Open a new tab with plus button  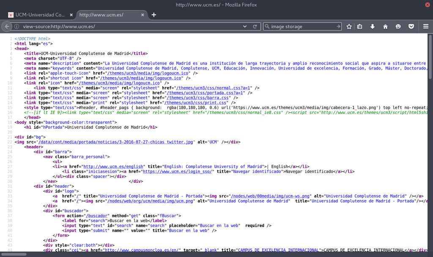pos(154,15)
